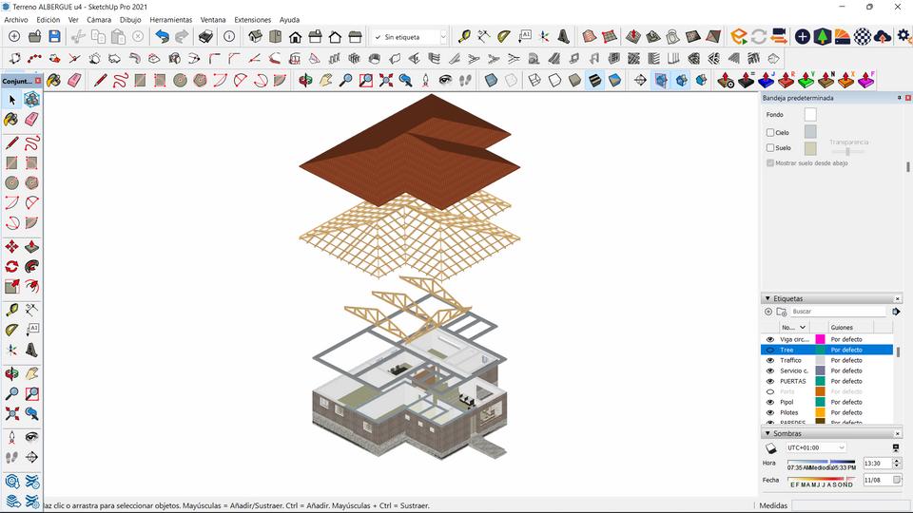Hide the Pilotes tag via eye icon

pyautogui.click(x=769, y=412)
